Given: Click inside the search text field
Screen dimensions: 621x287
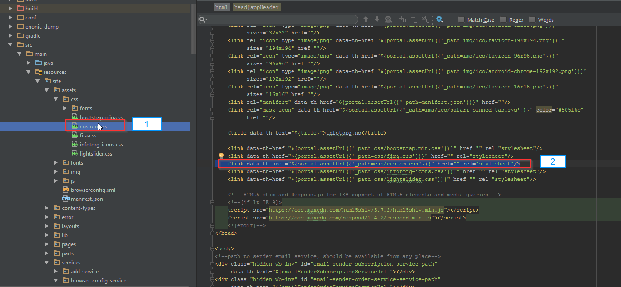Looking at the screenshot, I should pos(282,19).
